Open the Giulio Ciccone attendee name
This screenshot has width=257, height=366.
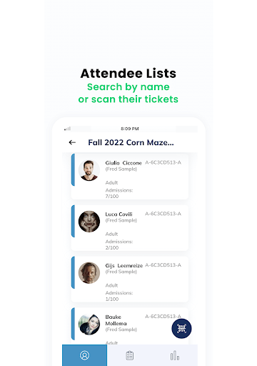click(124, 163)
